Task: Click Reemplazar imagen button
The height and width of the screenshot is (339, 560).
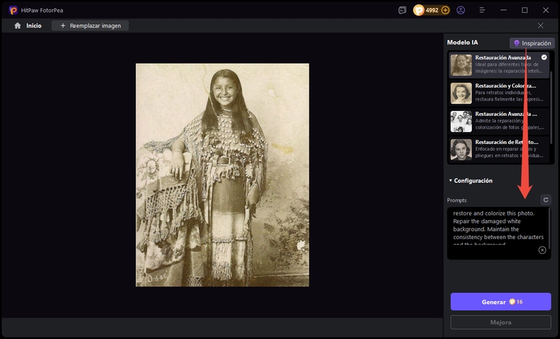Action: coord(90,26)
